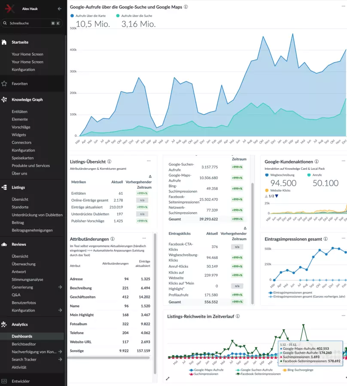Select Stimmungsanalyse under Reviews
The width and height of the screenshot is (347, 386).
pyautogui.click(x=27, y=280)
